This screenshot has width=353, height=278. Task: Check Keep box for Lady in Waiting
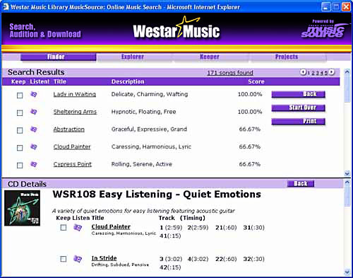click(x=20, y=95)
